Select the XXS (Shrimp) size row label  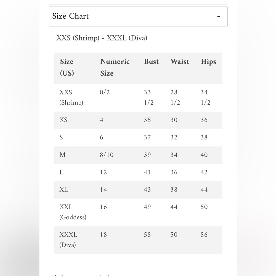pyautogui.click(x=71, y=97)
